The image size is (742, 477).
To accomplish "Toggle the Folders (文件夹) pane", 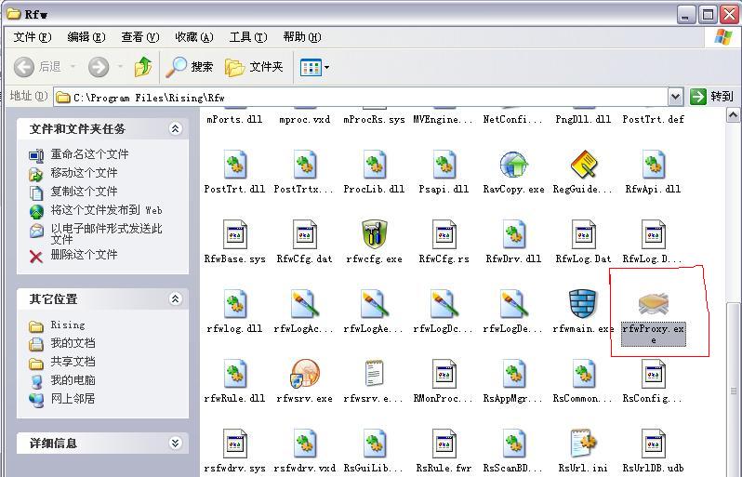I will click(254, 67).
